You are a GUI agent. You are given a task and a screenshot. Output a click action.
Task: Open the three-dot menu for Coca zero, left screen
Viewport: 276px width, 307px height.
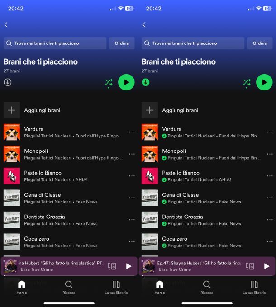tap(132, 242)
